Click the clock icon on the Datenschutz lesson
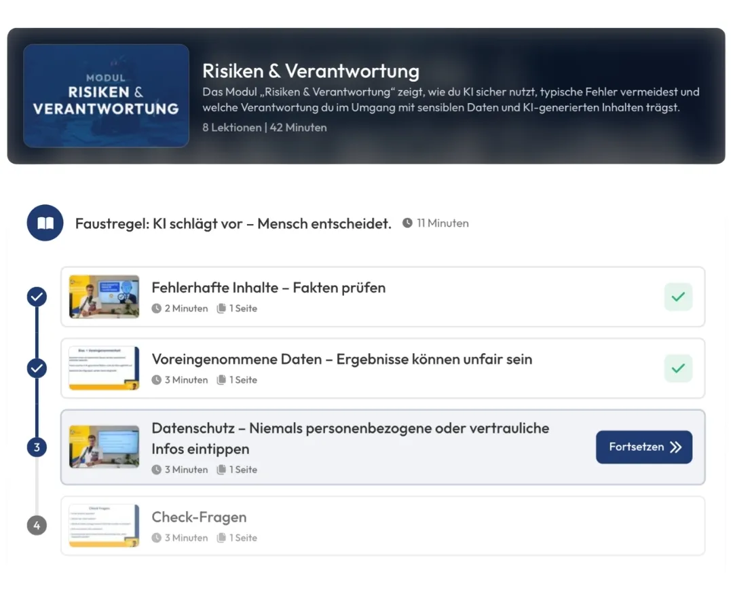Image resolution: width=733 pixels, height=611 pixels. (x=157, y=469)
